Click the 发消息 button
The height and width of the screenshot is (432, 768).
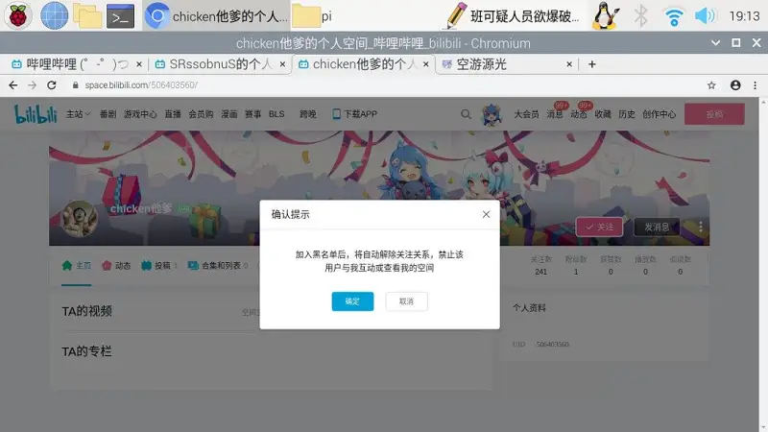(657, 227)
